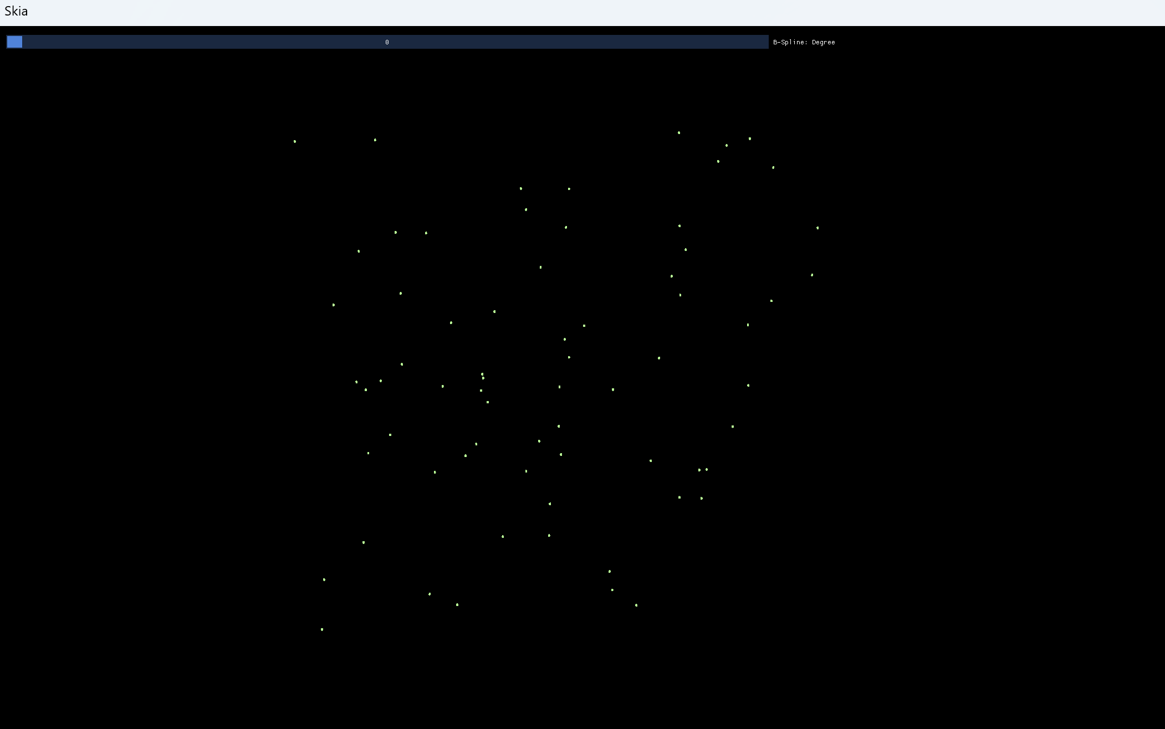The width and height of the screenshot is (1165, 729).
Task: Click the "Skia" window title
Action: tap(16, 11)
